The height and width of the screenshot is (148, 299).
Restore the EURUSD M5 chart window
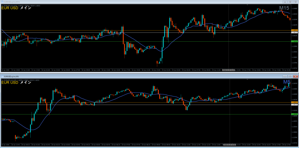pyautogui.click(x=290, y=76)
